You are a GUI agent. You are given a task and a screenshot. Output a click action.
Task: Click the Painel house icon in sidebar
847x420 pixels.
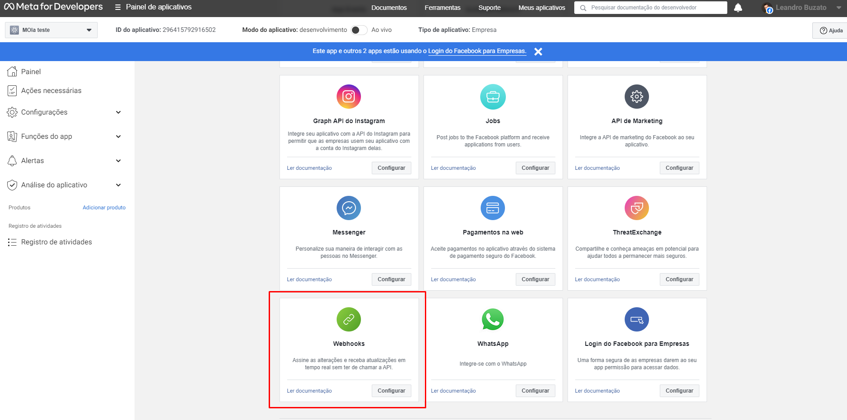click(x=12, y=71)
